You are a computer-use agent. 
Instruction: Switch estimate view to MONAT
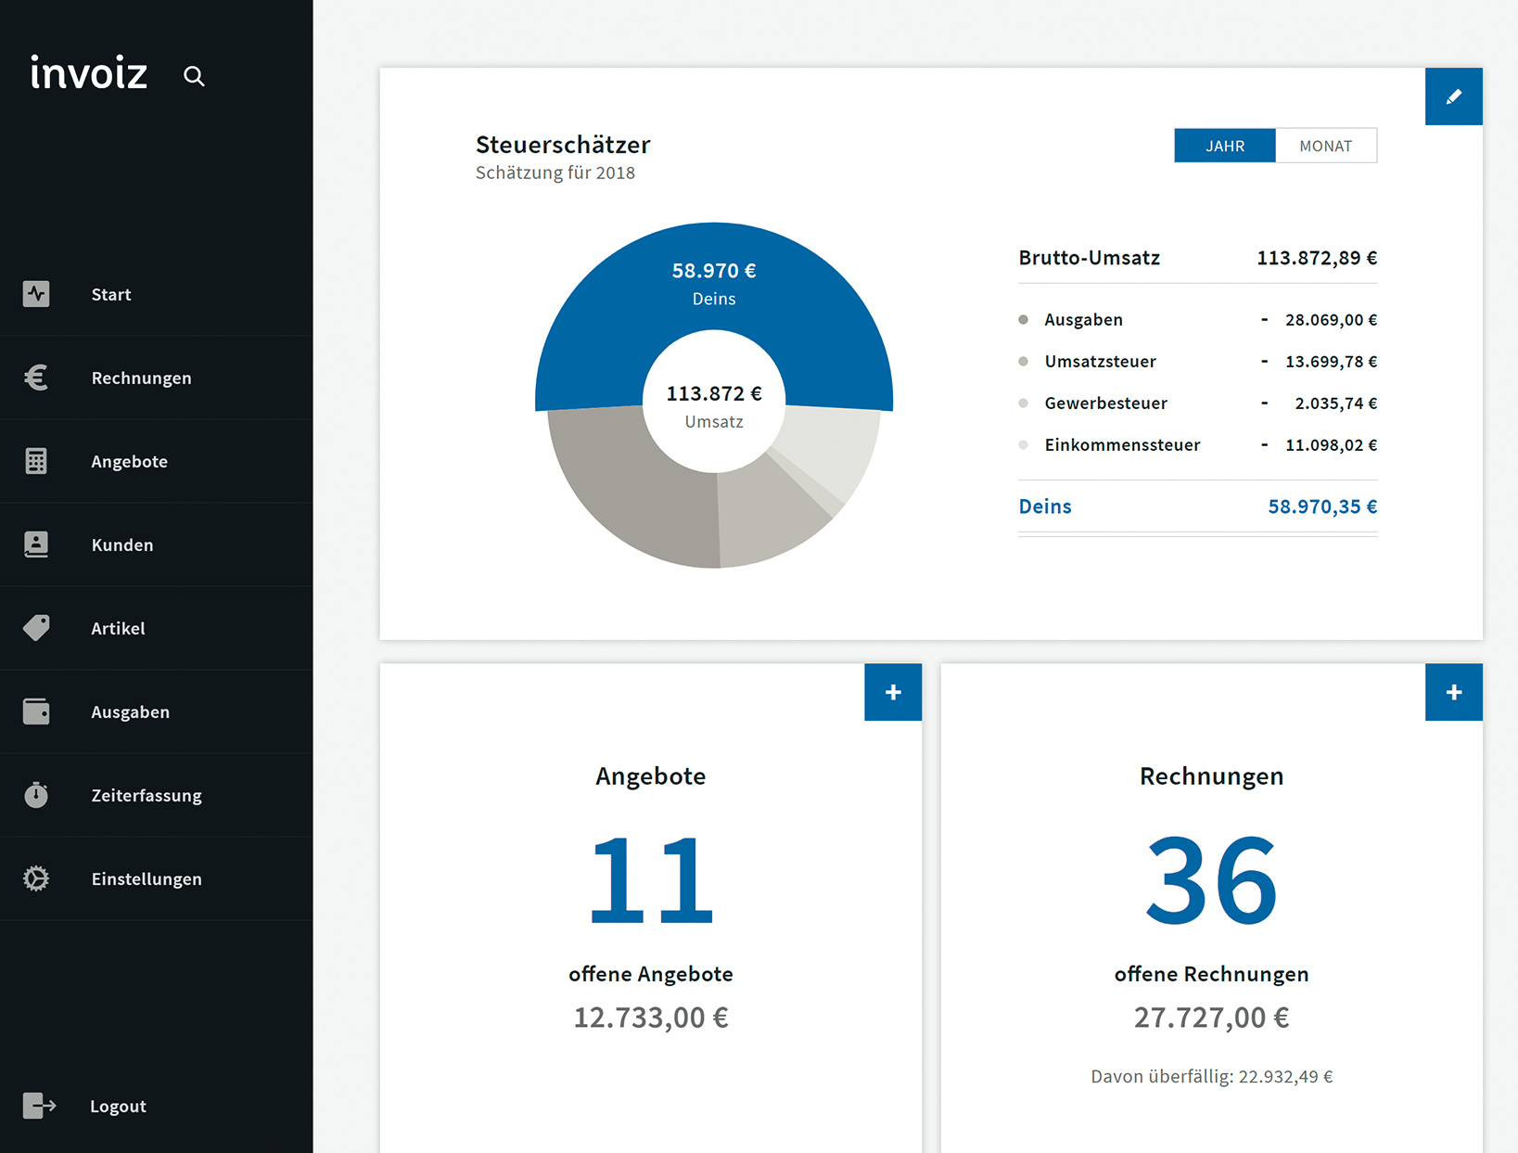[1325, 146]
